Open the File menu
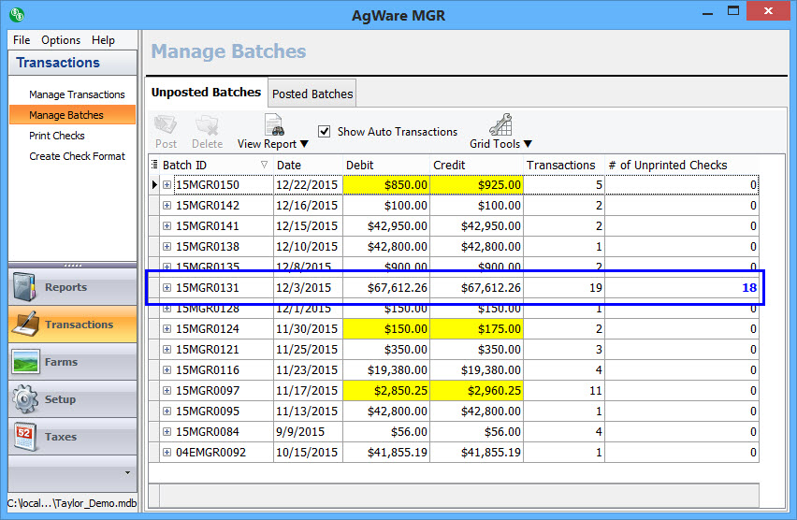This screenshot has height=520, width=797. tap(22, 40)
